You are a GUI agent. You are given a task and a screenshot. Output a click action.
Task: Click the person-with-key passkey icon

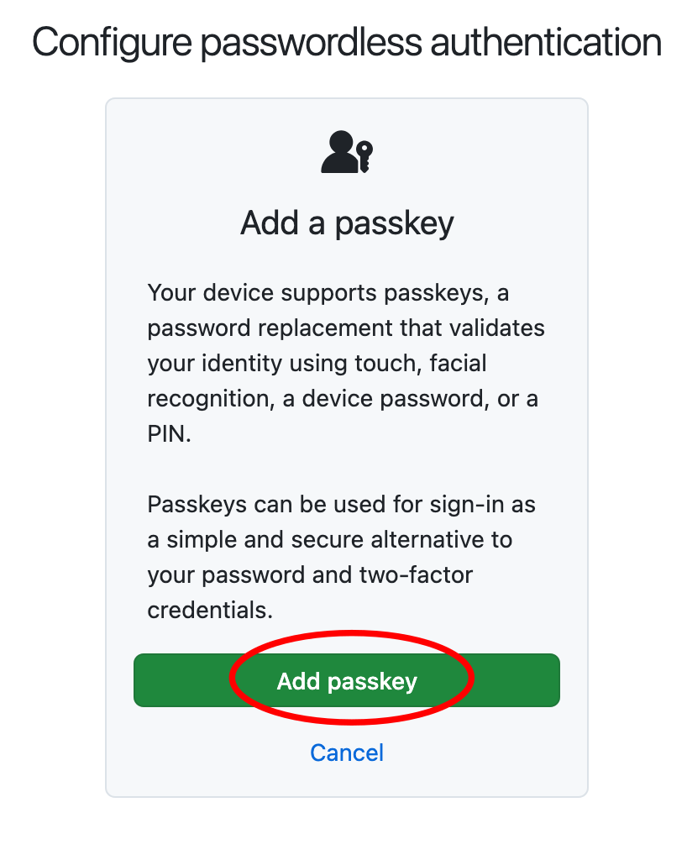[x=347, y=153]
